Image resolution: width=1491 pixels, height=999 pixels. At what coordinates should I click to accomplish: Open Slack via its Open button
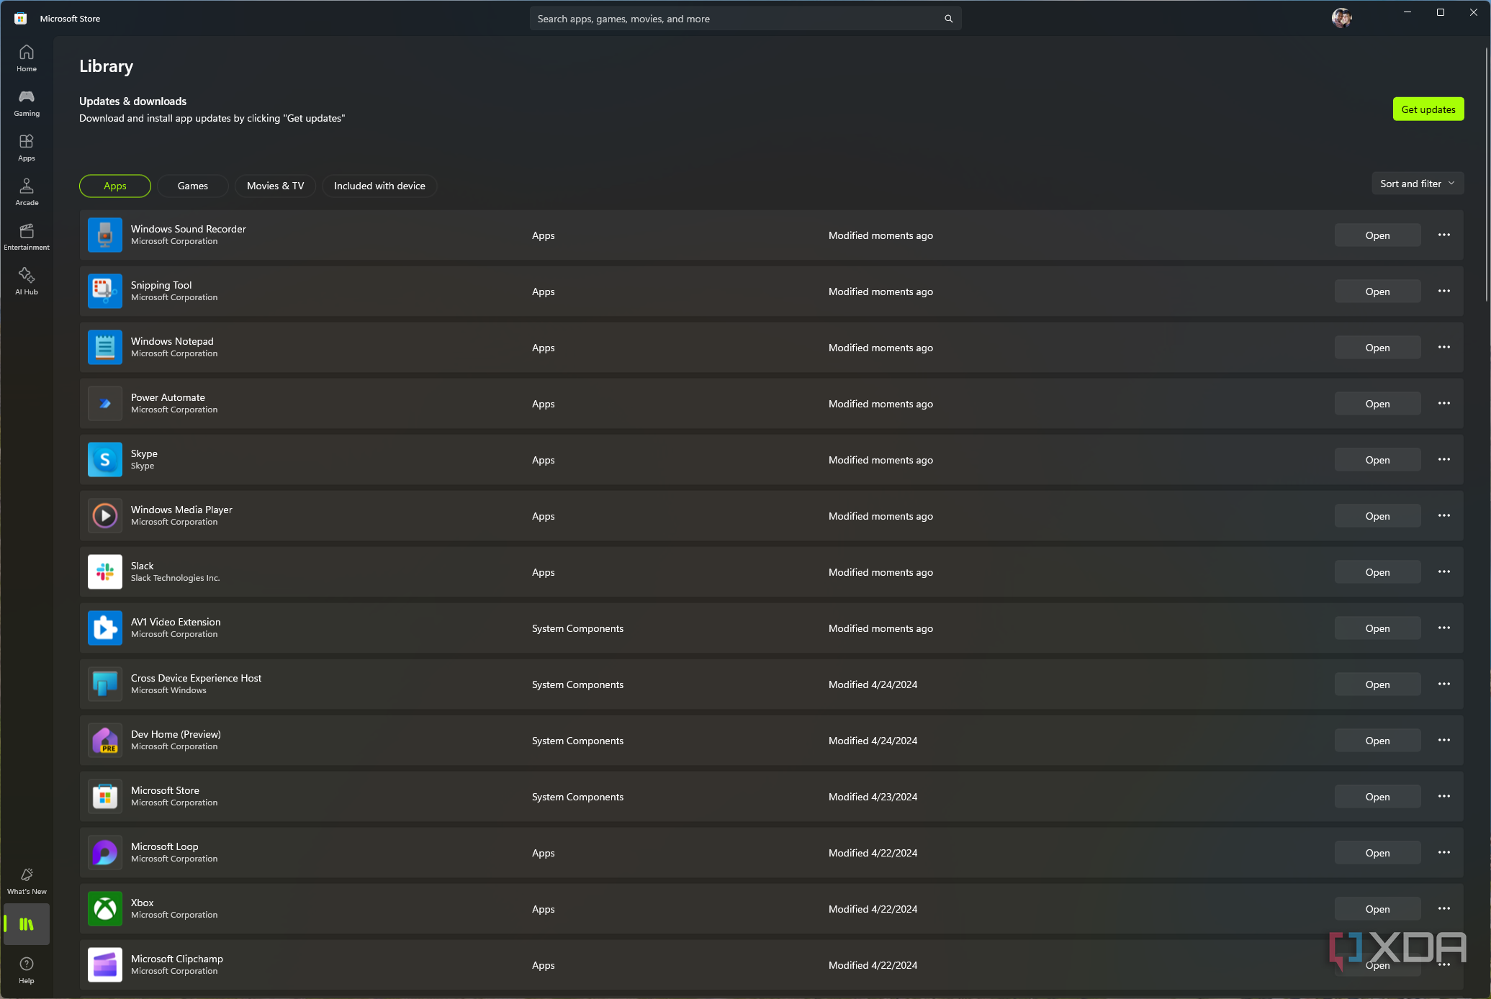pos(1377,572)
